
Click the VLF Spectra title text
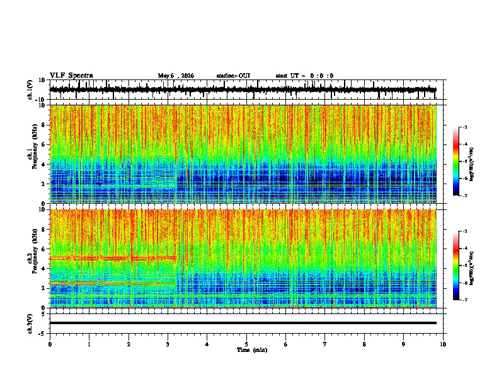71,76
